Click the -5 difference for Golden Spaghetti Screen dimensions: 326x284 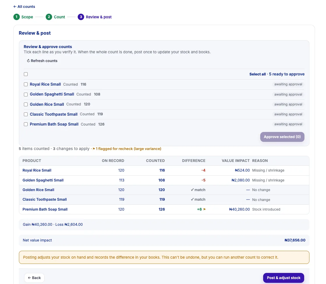coord(203,180)
